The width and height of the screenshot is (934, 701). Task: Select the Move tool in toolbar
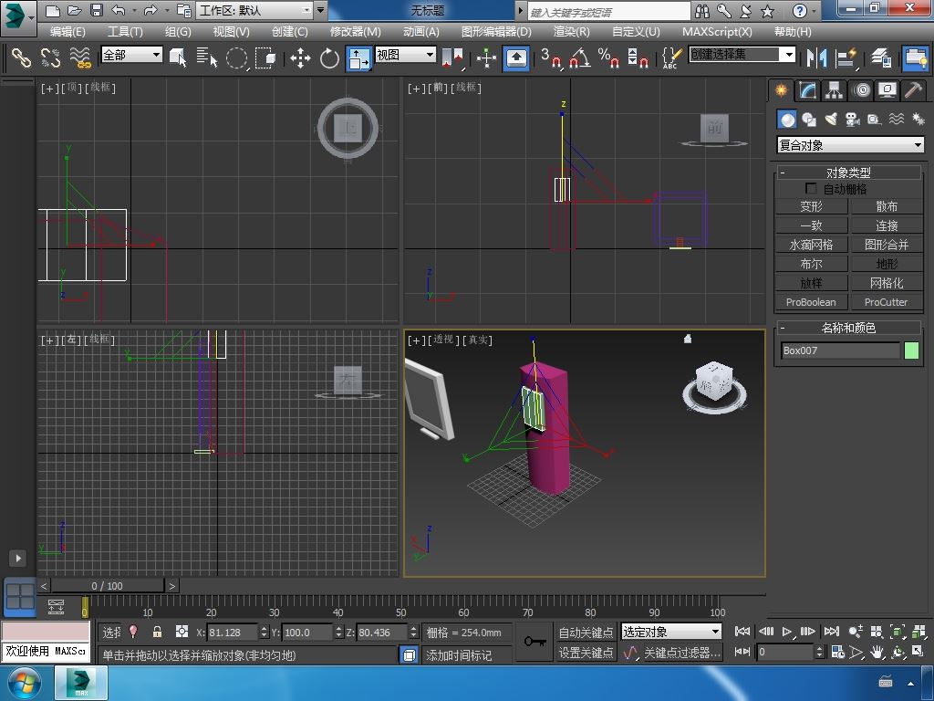(x=300, y=58)
